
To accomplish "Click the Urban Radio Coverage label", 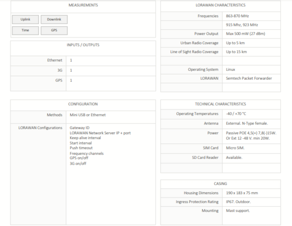I will [199, 43].
